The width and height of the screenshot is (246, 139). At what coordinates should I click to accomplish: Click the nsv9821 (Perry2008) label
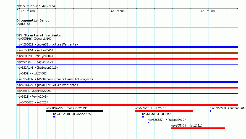(x=32, y=97)
